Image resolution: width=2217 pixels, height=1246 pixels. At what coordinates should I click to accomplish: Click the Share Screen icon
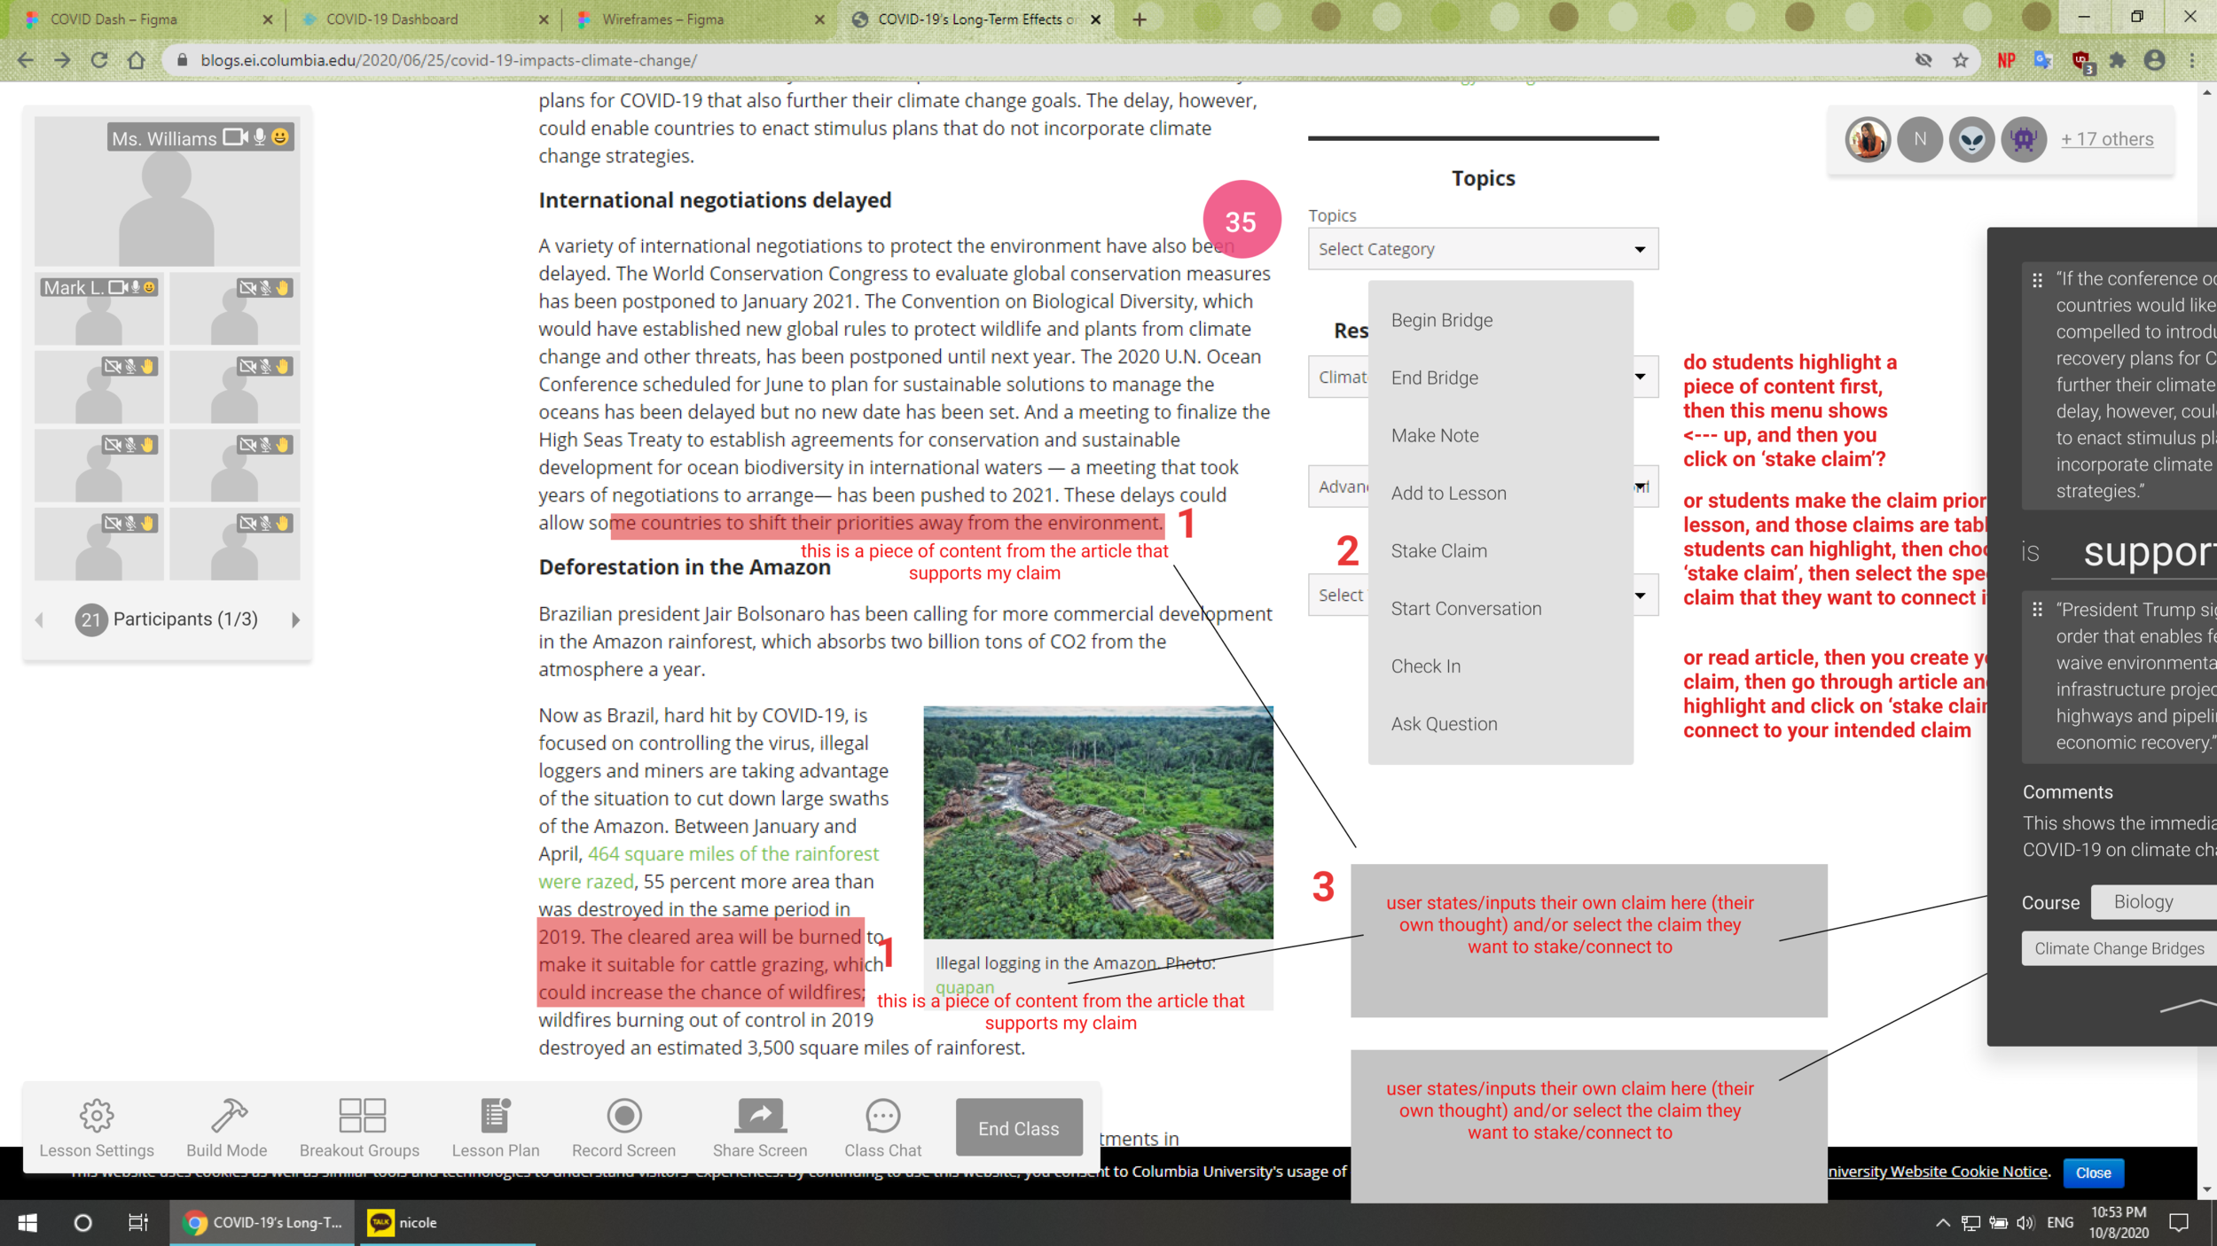pyautogui.click(x=760, y=1116)
